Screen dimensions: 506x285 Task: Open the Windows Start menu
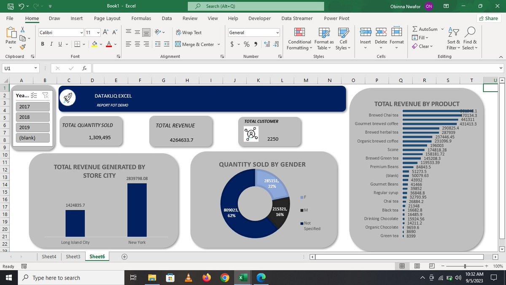point(8,277)
